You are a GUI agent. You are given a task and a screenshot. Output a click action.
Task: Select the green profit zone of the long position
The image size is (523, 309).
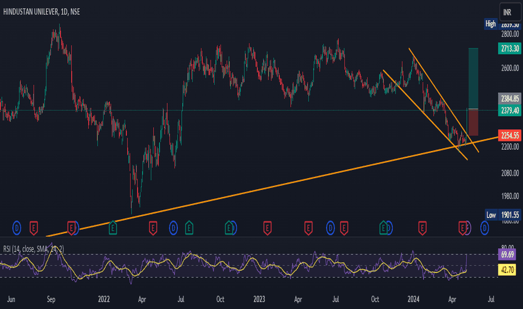pos(473,79)
